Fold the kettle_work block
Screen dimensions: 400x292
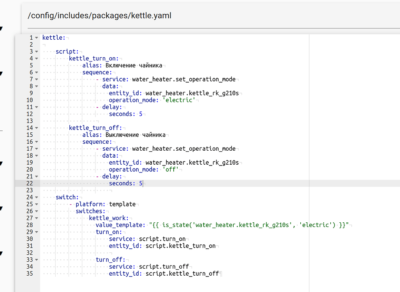coord(37,218)
